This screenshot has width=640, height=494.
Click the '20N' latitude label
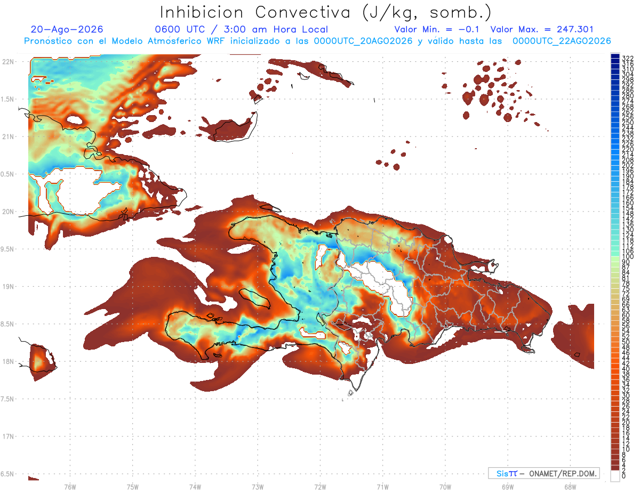[8, 212]
